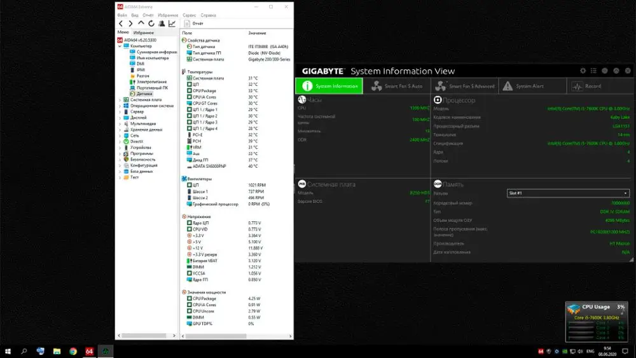Click the network tray icon
The width and height of the screenshot is (636, 358).
(573, 351)
